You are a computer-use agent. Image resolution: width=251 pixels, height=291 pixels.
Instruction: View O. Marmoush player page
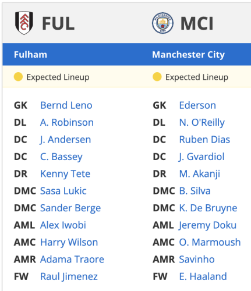[x=210, y=242]
